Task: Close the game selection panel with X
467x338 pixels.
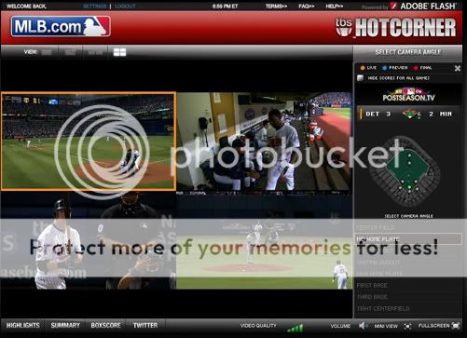Action: point(458,68)
